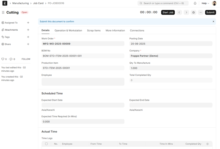220x149 pixels.
Task: Click the notification bell icon
Action: [195, 3]
